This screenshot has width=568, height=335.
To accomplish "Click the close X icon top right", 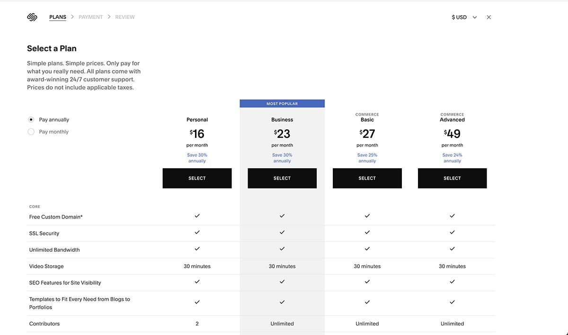I will point(488,17).
